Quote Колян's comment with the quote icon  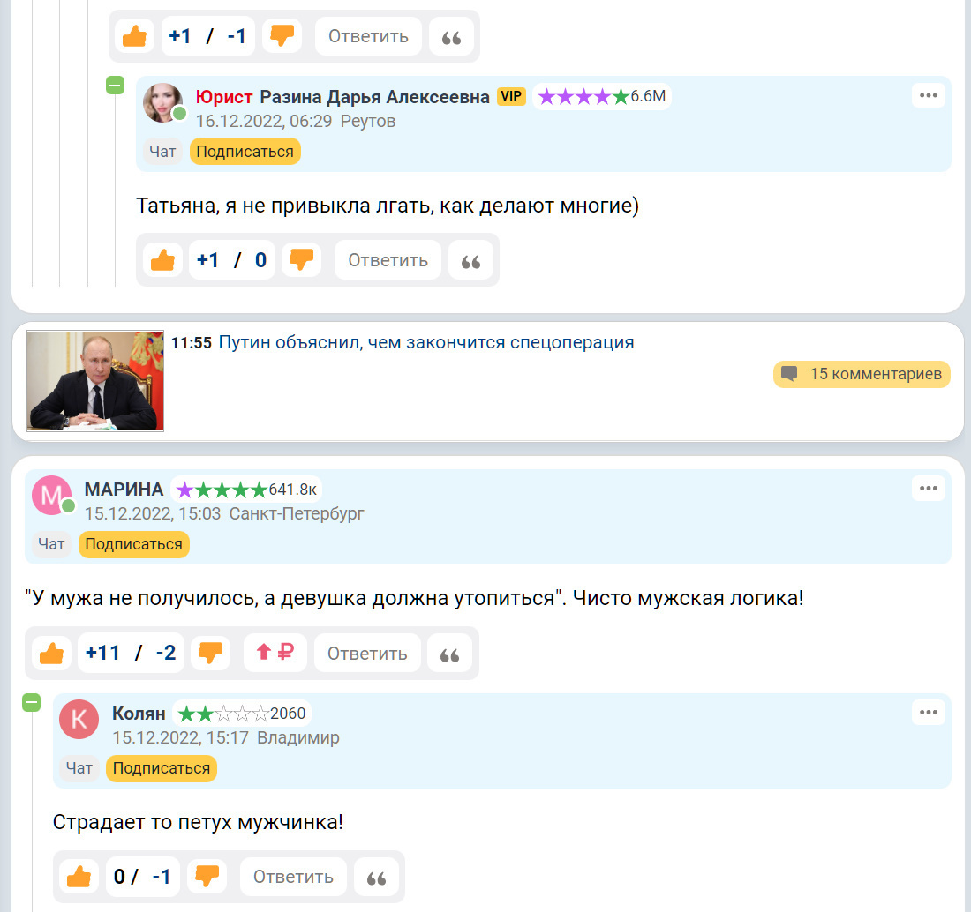pyautogui.click(x=377, y=877)
